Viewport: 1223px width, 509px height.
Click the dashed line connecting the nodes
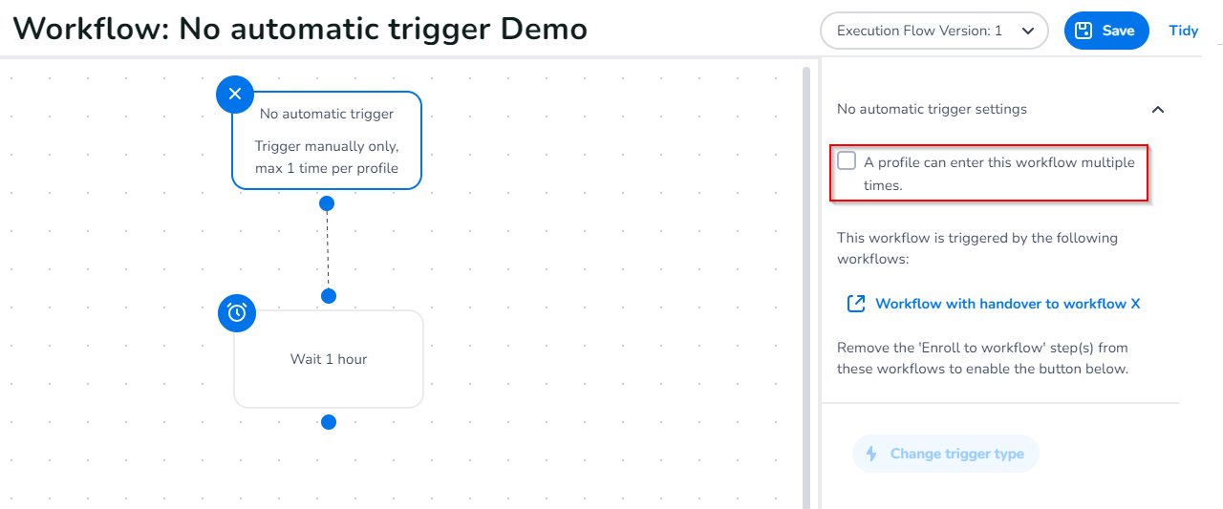point(328,250)
